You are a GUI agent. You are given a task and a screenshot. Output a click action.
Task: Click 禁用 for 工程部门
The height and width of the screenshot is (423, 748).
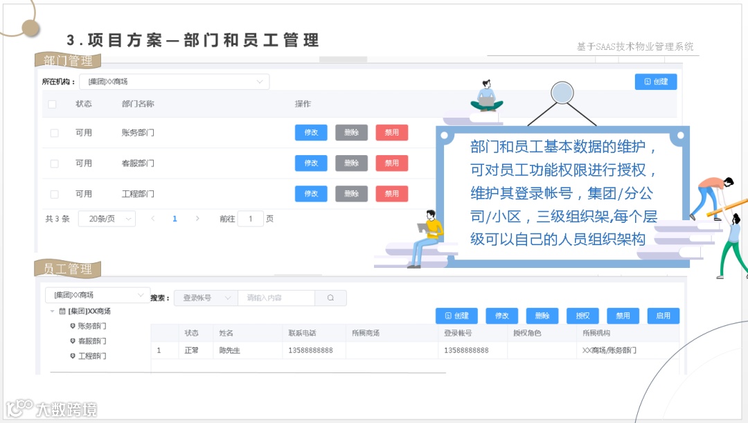point(391,194)
